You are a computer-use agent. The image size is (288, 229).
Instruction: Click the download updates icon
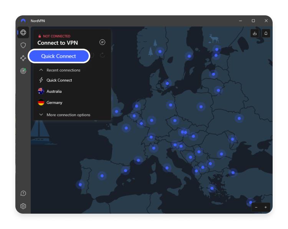pos(255,33)
